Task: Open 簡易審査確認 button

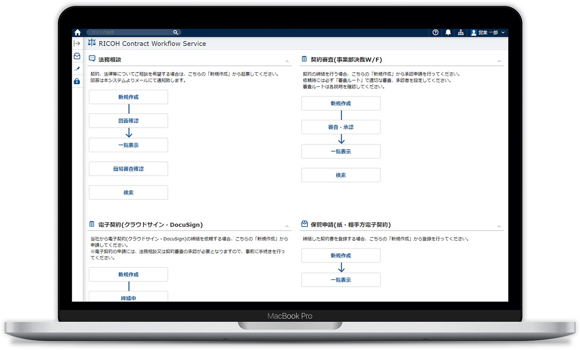Action: click(128, 169)
